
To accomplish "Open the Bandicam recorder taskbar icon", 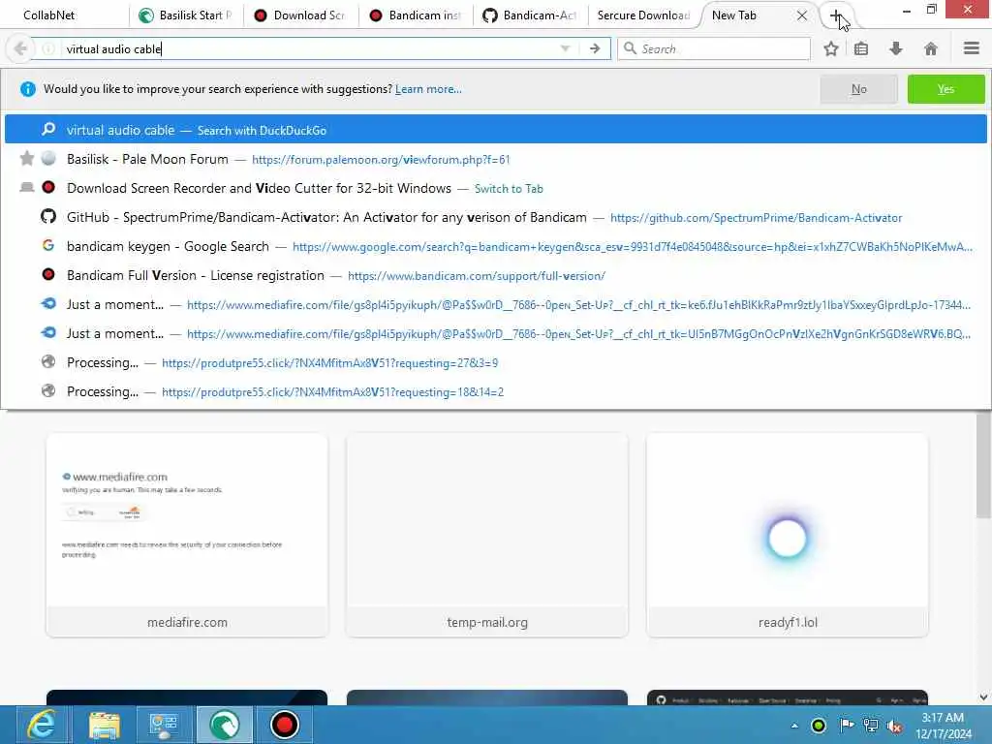I will (285, 725).
